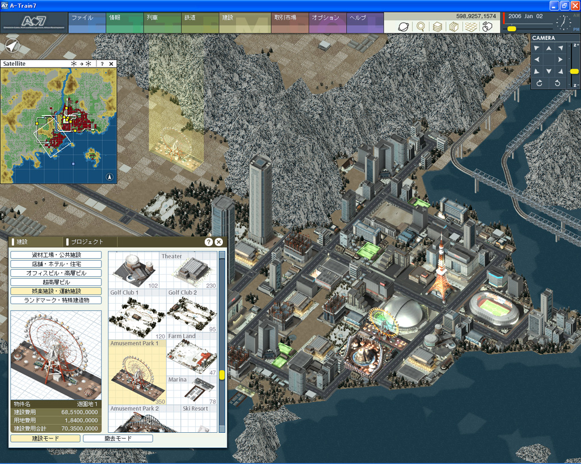Choose the Amusement Park 1 thumbnail
581x464 pixels.
click(137, 372)
